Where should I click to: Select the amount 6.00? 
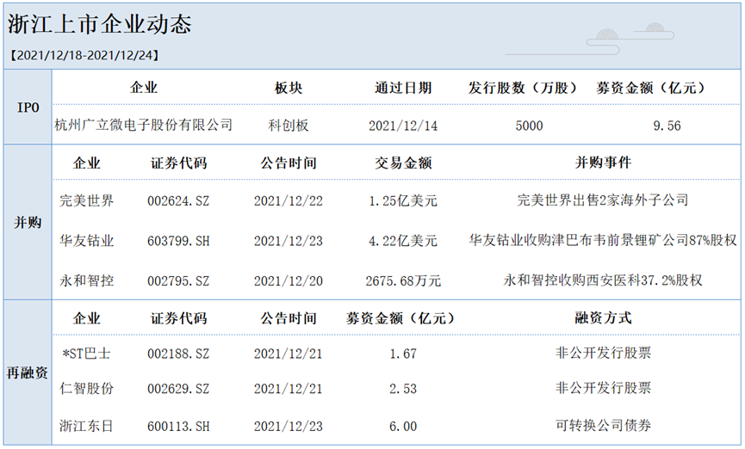click(x=403, y=427)
